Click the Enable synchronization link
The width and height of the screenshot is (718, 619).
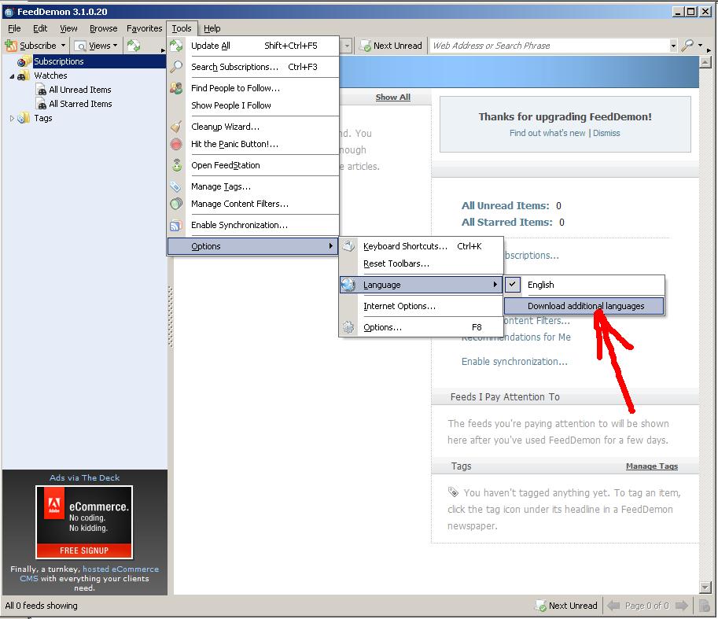tap(514, 362)
